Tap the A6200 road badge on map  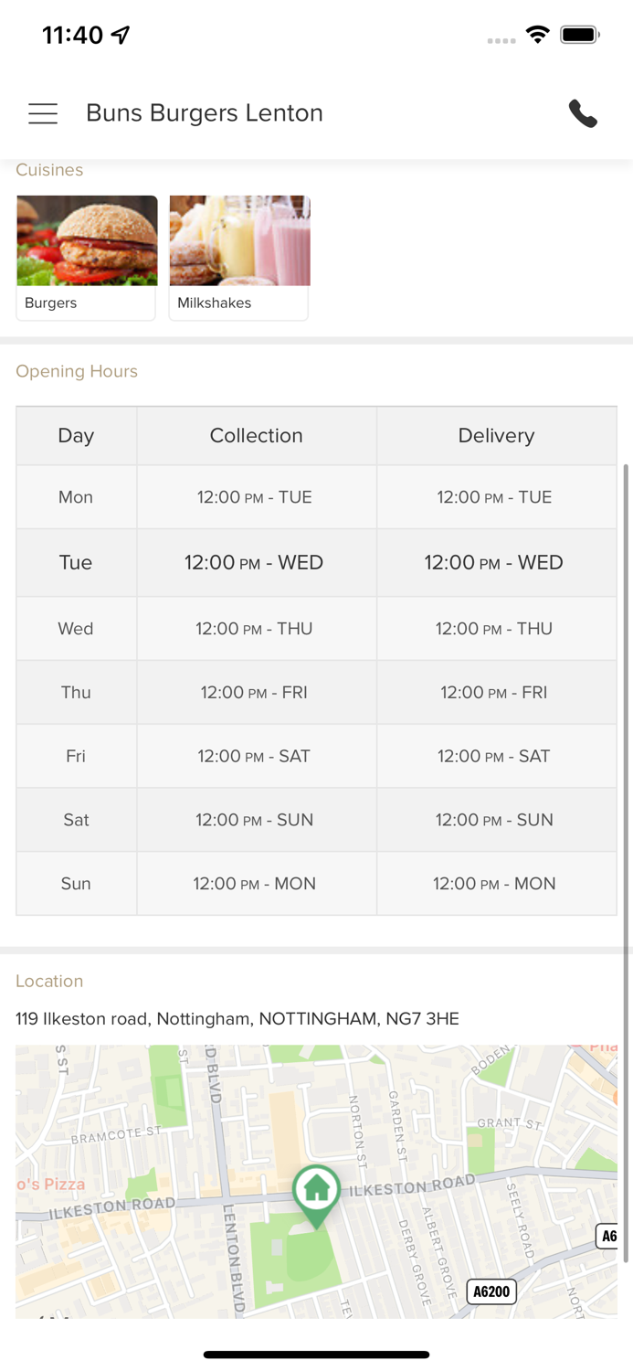[x=491, y=1291]
